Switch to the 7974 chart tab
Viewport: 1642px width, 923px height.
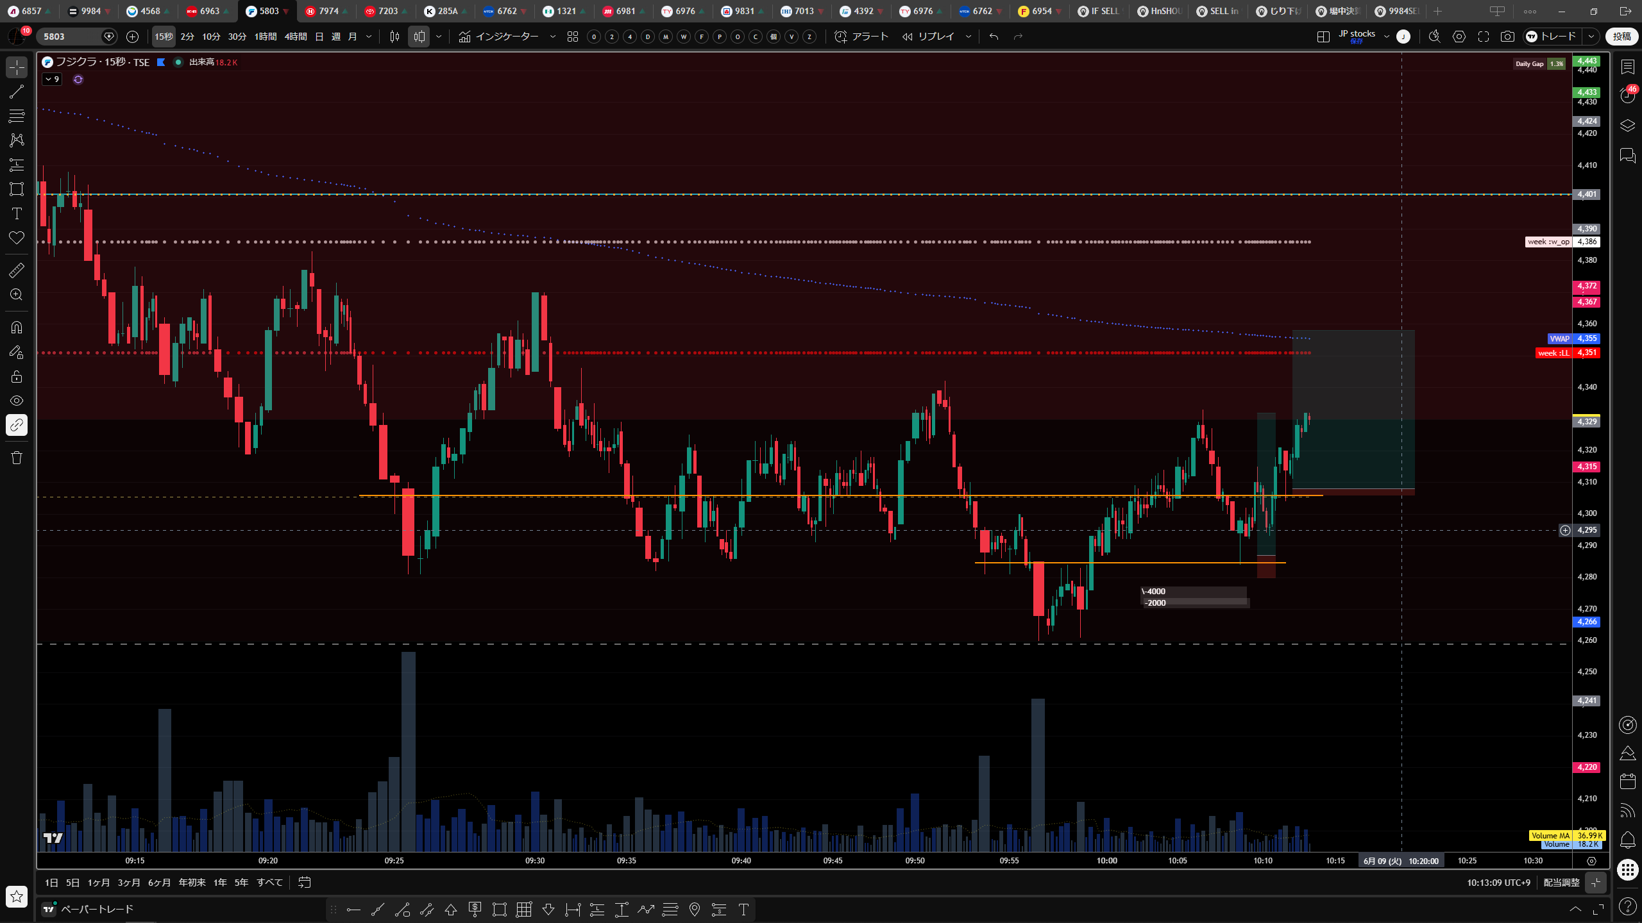(x=327, y=11)
